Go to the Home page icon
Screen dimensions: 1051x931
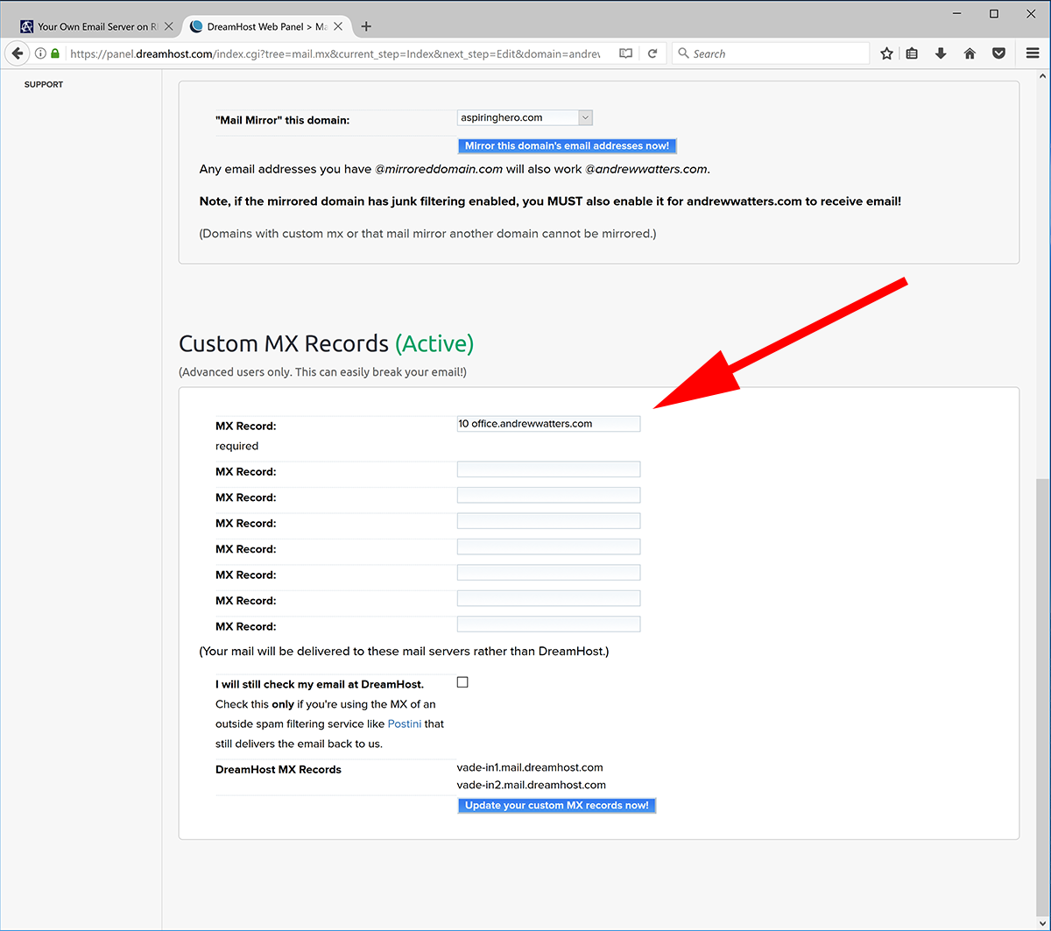(970, 53)
